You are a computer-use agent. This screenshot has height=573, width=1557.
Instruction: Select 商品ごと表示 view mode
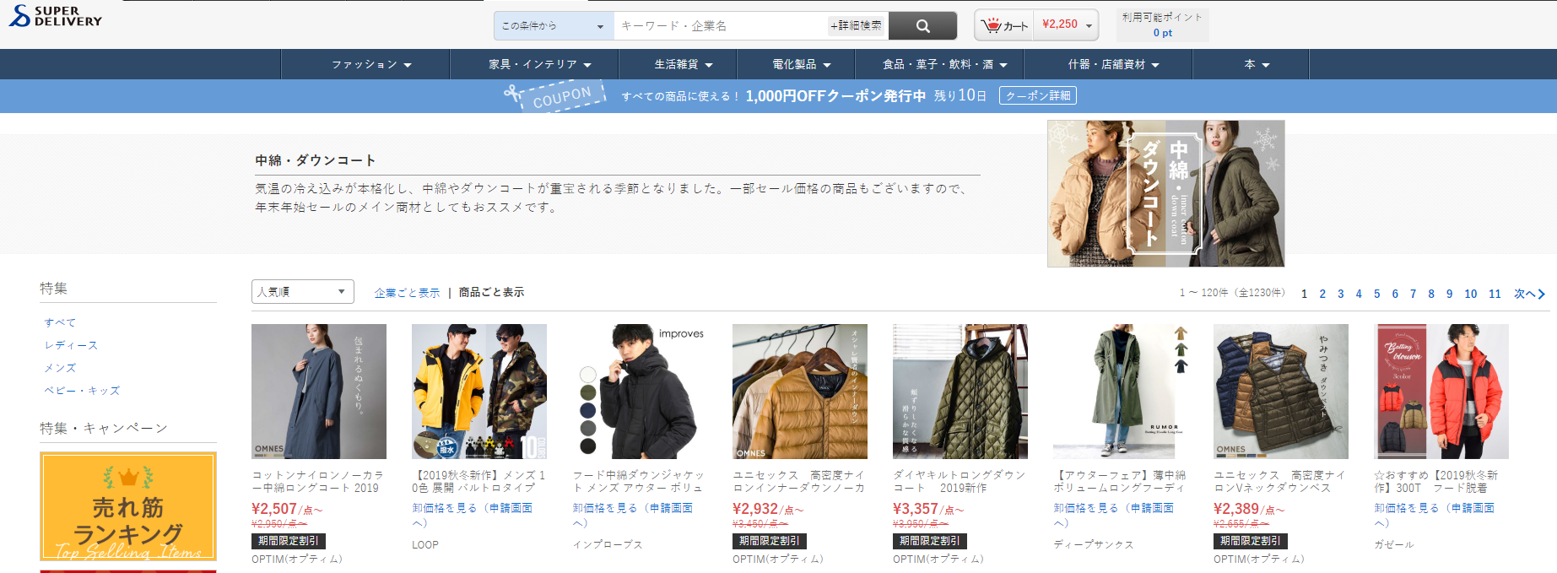pos(491,293)
